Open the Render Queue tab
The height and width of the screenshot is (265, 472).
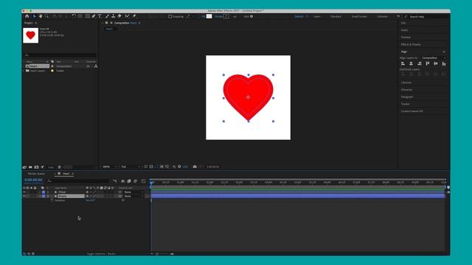point(36,174)
